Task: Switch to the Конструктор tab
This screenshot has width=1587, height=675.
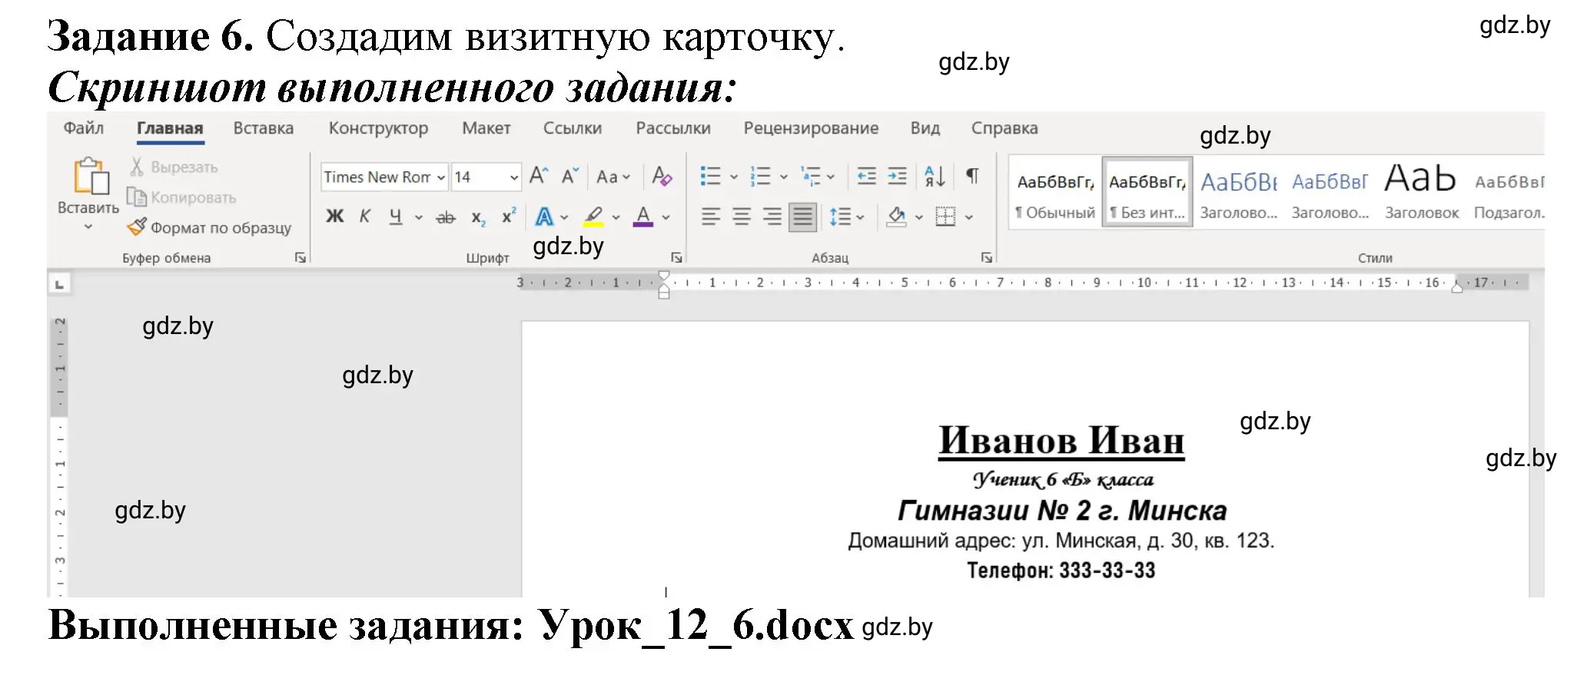Action: pyautogui.click(x=378, y=128)
